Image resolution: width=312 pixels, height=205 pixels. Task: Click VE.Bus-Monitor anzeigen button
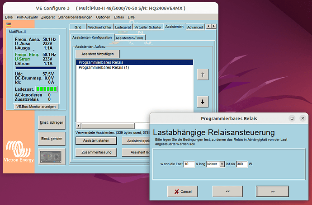[x=36, y=107]
